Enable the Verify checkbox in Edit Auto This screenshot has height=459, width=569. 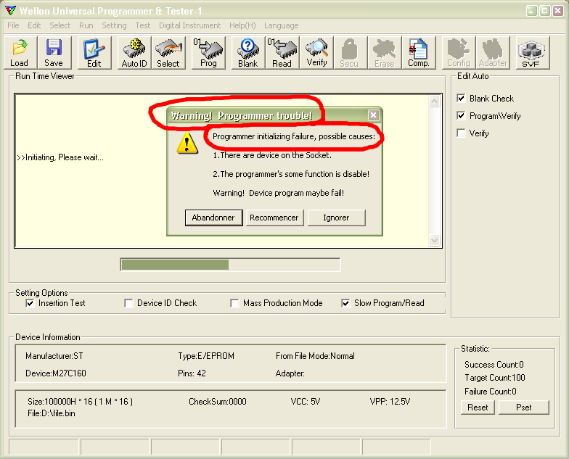point(461,133)
